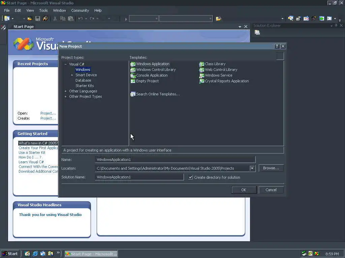This screenshot has width=345, height=258.
Task: Click the Undo toolbar icon
Action: coord(80,19)
